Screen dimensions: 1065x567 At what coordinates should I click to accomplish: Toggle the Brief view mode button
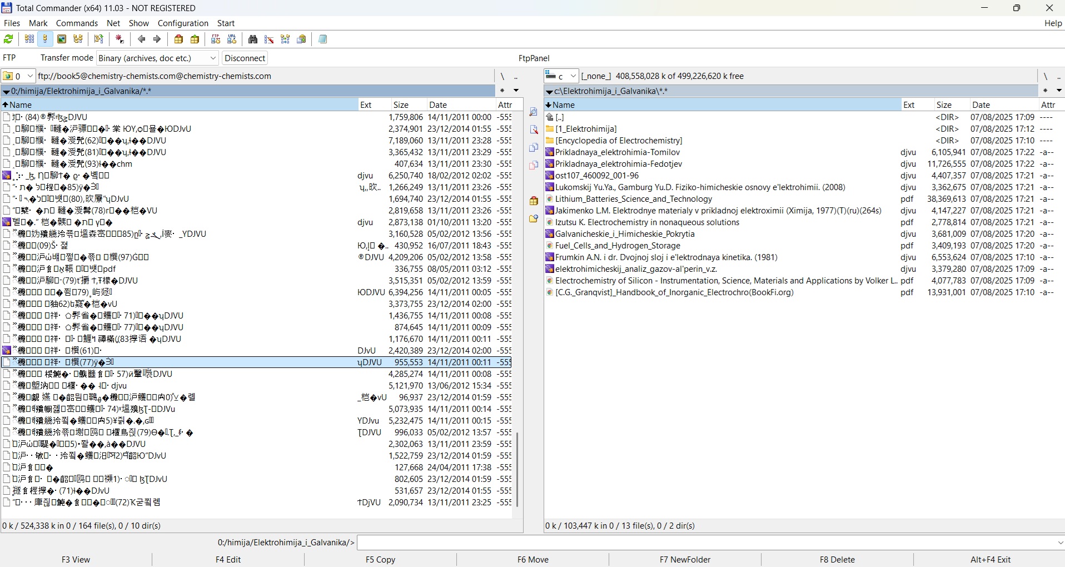click(29, 39)
